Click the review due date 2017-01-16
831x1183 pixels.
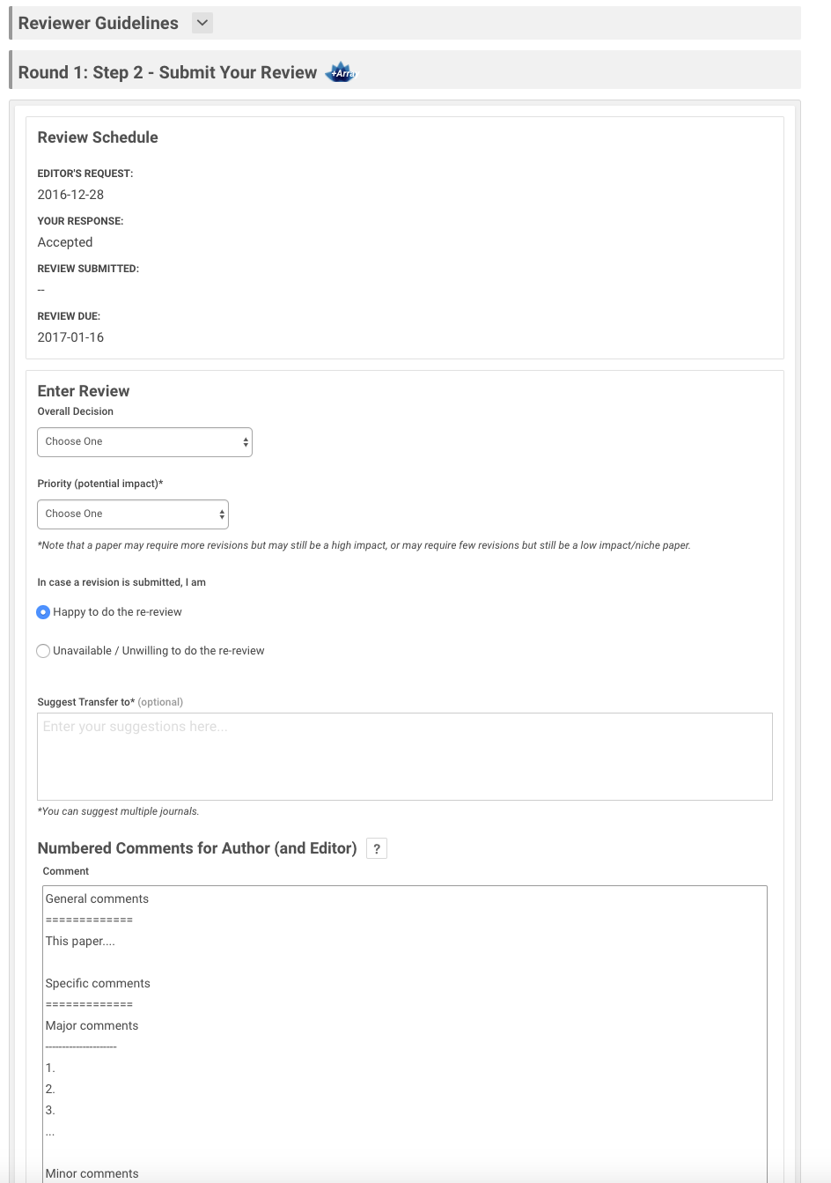(x=70, y=337)
